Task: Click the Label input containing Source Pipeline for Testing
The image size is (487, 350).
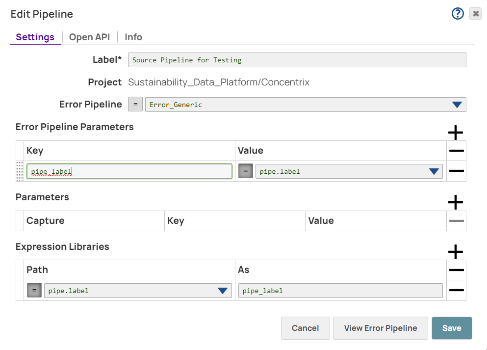Action: pos(296,59)
